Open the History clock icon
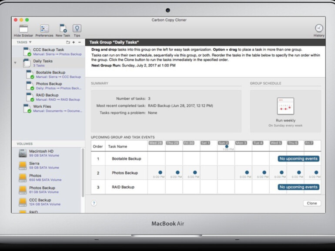 click(x=319, y=28)
